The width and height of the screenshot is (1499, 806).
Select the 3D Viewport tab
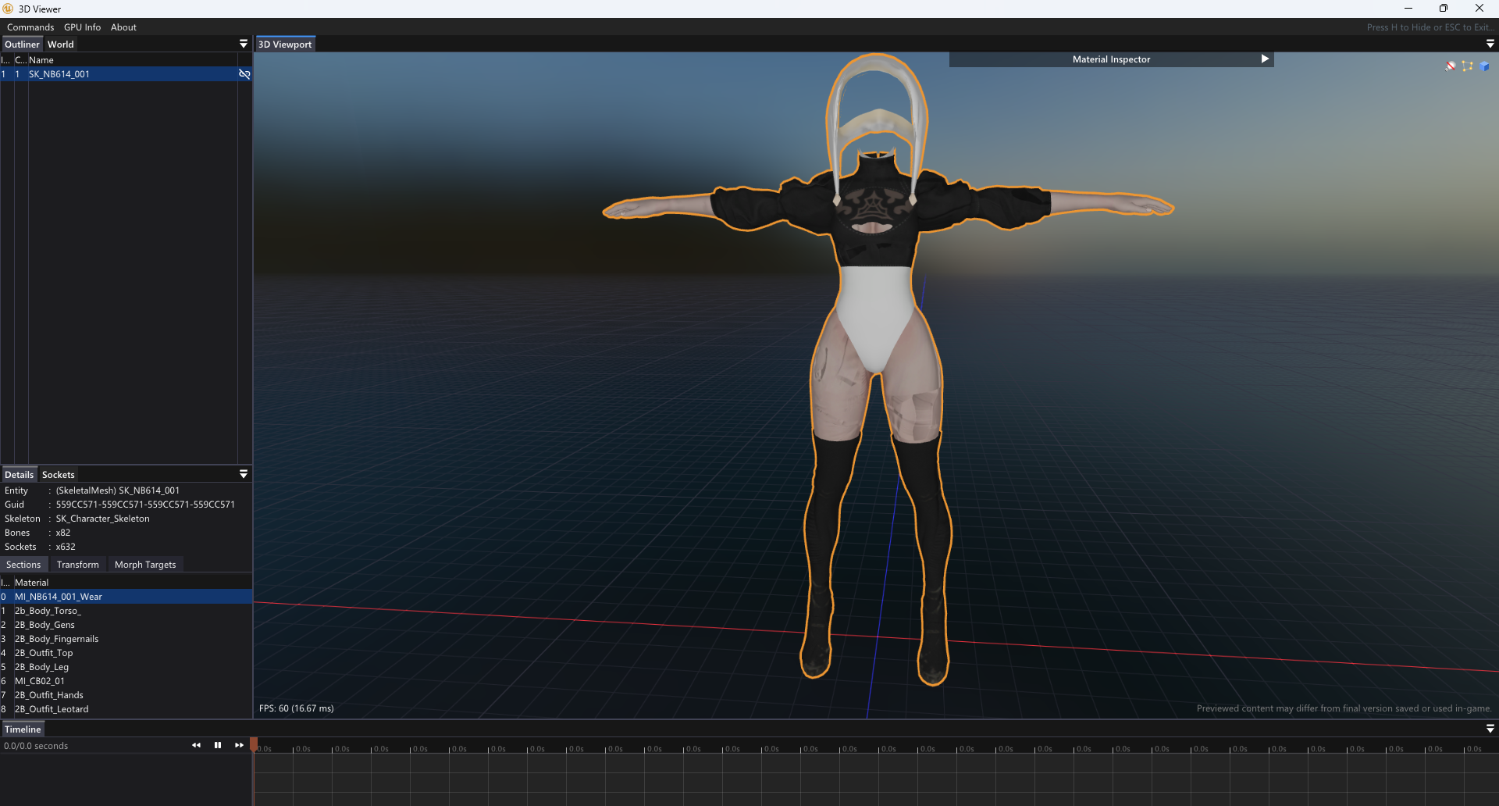click(285, 45)
